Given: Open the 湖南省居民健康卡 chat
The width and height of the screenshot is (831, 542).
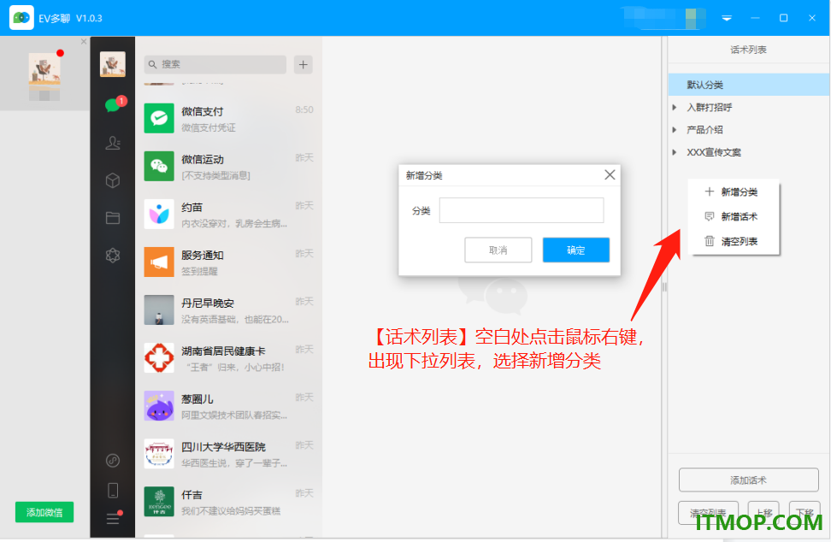Looking at the screenshot, I should pos(228,358).
